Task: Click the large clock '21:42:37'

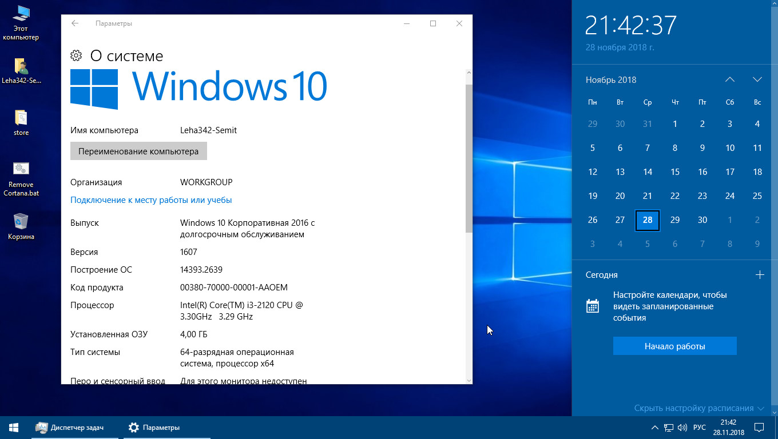Action: coord(631,25)
